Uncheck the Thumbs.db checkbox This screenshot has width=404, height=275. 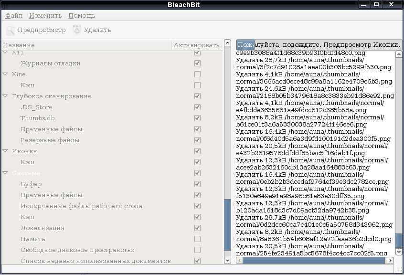click(197, 118)
